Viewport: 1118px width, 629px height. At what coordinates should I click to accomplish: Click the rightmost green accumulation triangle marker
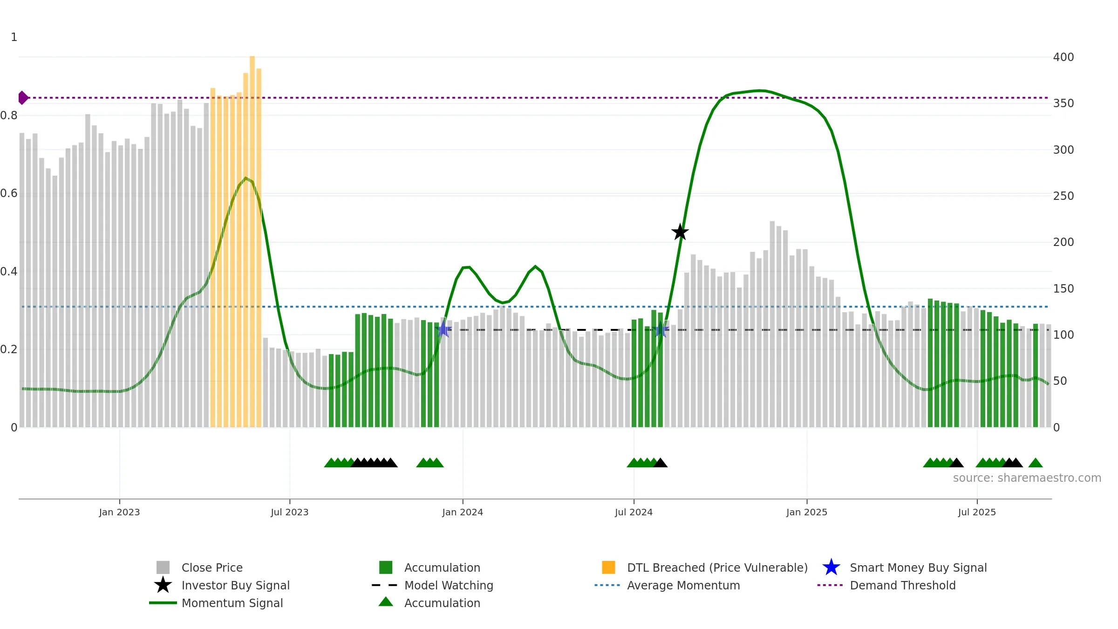click(1035, 463)
